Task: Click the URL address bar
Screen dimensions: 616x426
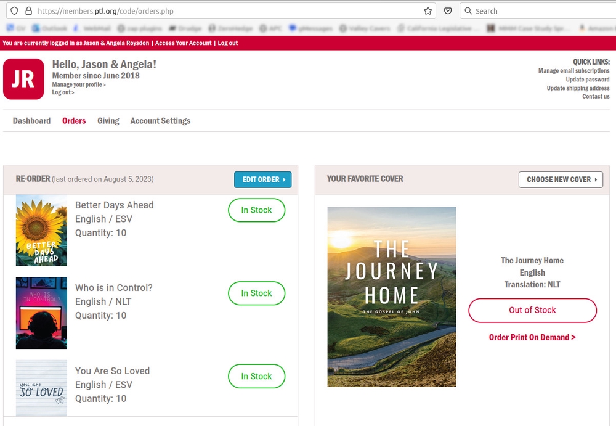Action: (222, 11)
